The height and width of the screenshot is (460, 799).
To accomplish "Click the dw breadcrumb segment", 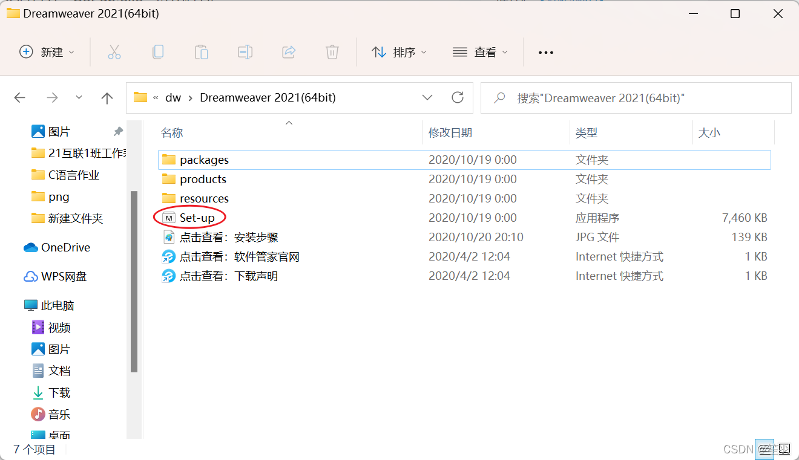I will click(173, 97).
